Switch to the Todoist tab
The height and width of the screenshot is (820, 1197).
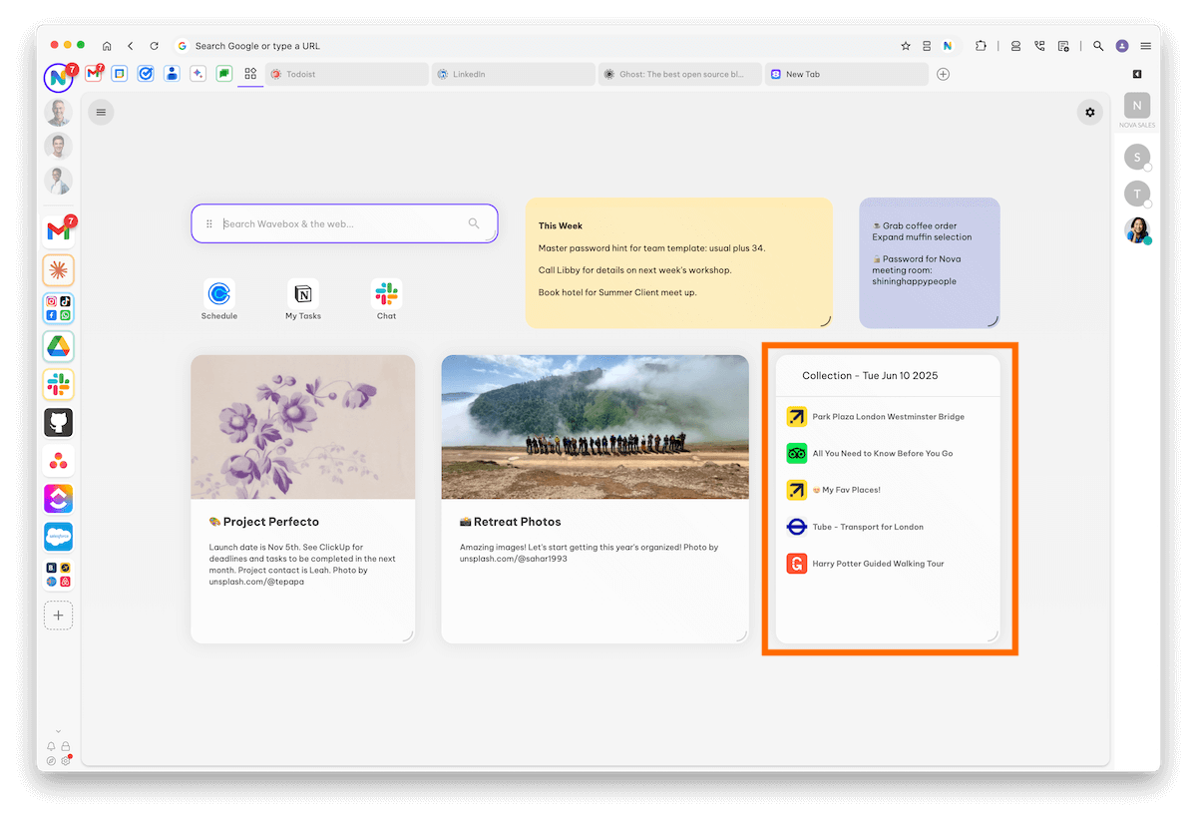347,74
